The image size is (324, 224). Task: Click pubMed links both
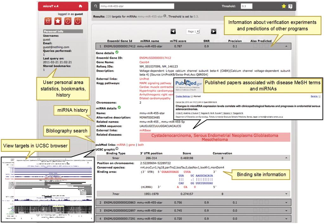[141, 145]
